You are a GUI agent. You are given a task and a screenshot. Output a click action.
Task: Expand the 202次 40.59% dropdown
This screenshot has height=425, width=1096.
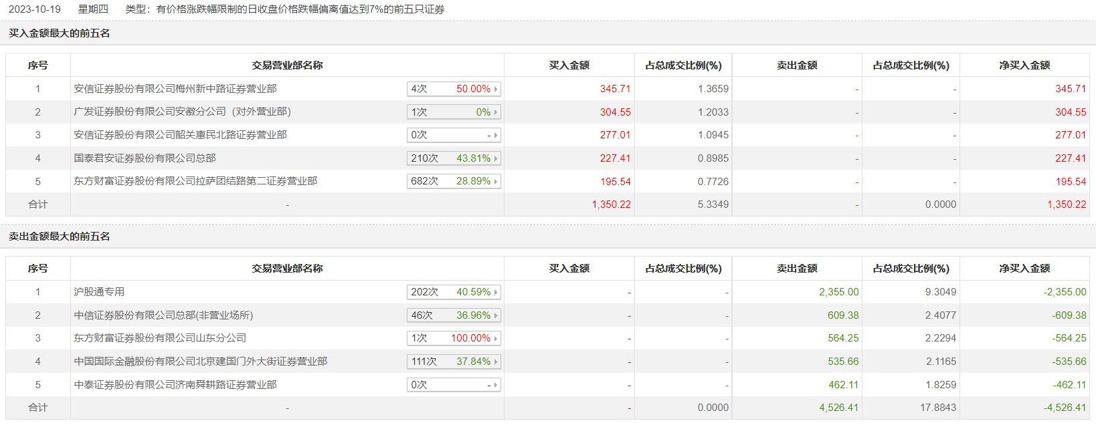[454, 292]
